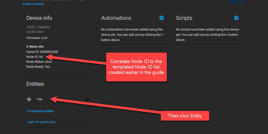
Task: Select the Fan entity row
Action: tap(58, 99)
